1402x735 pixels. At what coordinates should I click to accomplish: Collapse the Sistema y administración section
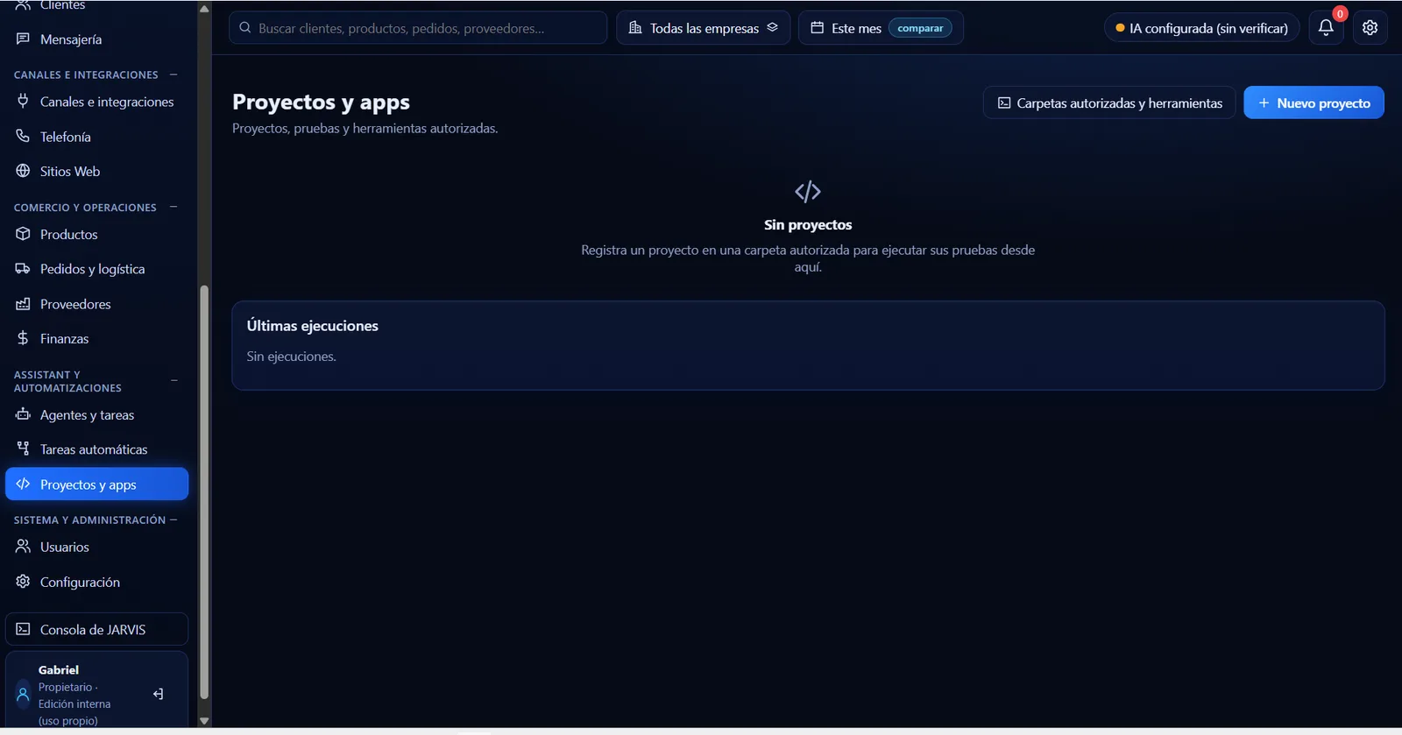point(173,519)
